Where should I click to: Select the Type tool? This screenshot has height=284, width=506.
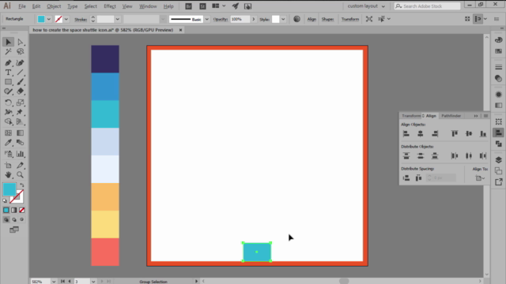click(x=8, y=73)
